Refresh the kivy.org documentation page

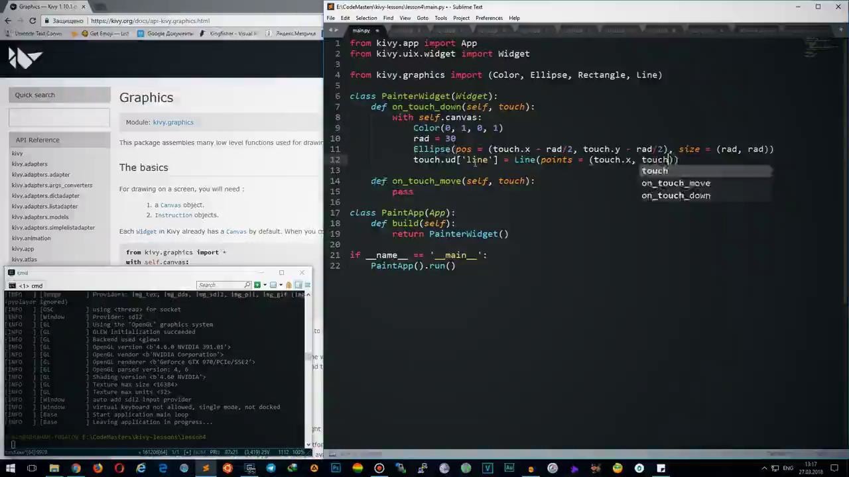[x=32, y=21]
